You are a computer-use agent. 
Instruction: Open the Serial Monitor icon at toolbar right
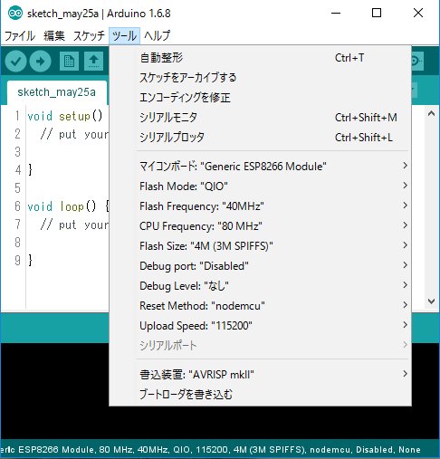point(418,62)
